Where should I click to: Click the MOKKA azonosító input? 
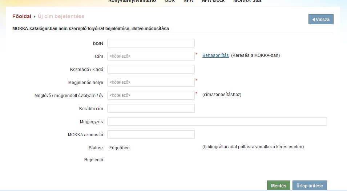click(x=151, y=134)
